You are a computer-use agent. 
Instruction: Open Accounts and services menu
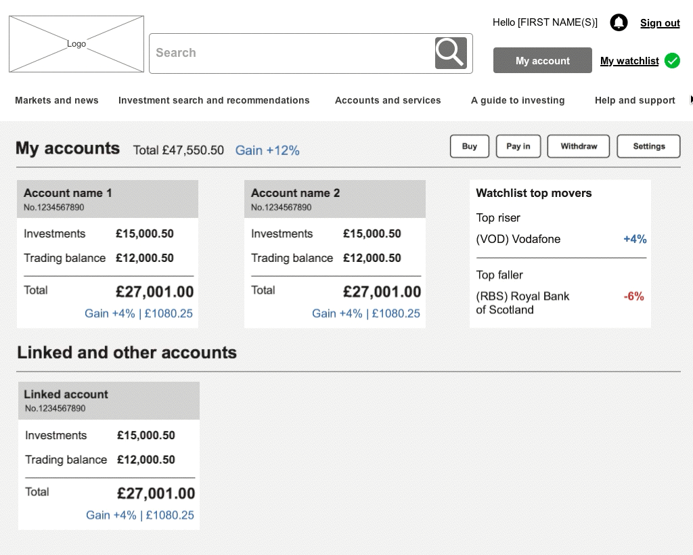point(388,100)
